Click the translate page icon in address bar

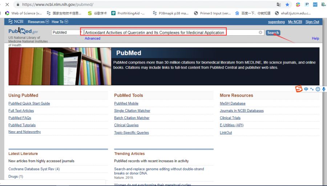(x=279, y=5)
